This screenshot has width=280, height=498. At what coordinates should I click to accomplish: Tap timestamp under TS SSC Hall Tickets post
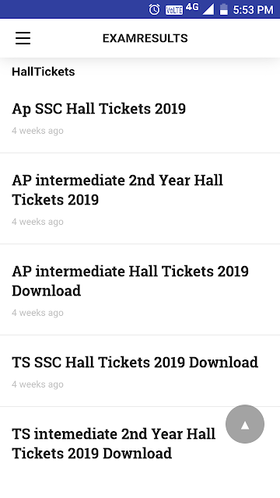click(x=37, y=384)
